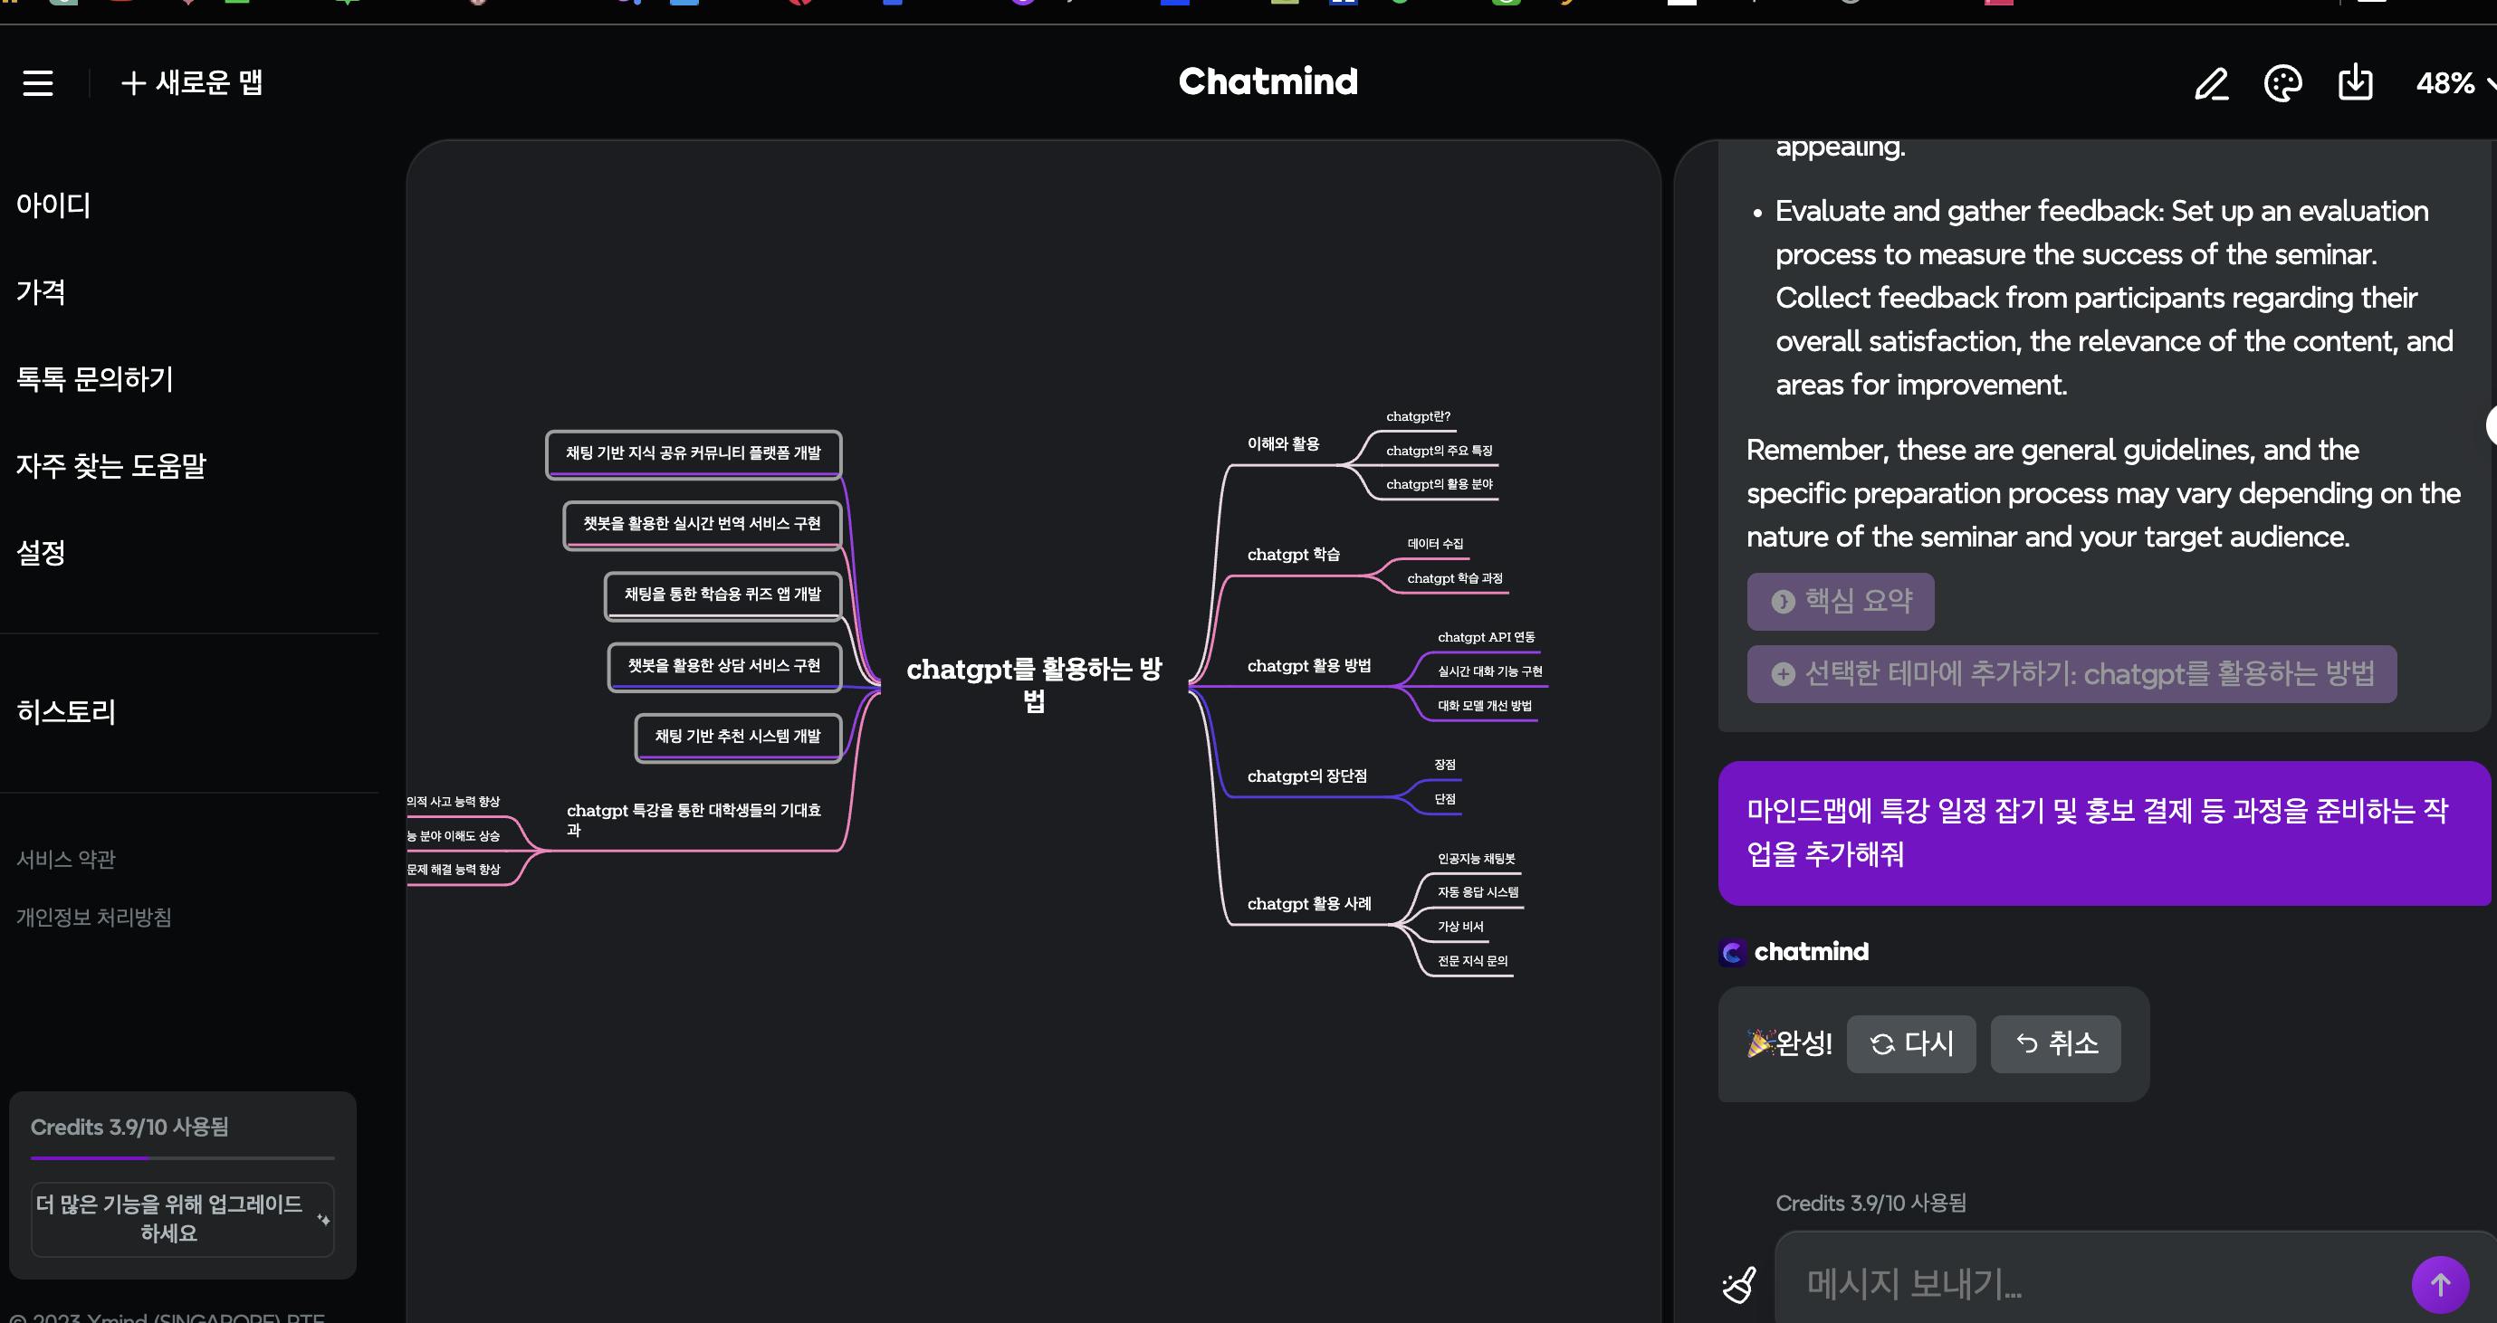Select node 채팅을 통한 학습용 퀴즈 앱 개발

pos(722,595)
